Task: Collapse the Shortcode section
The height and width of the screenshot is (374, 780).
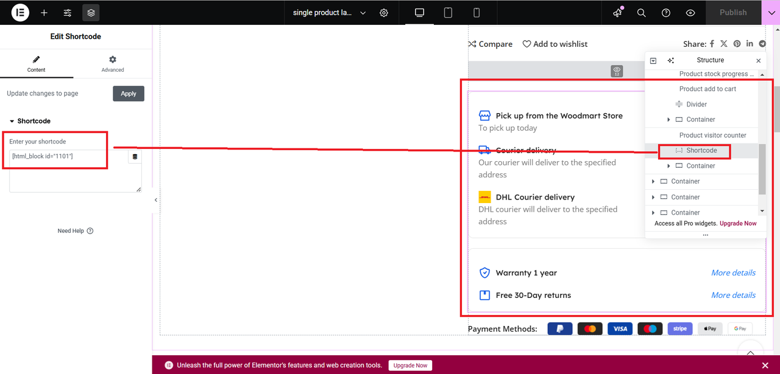Action: click(x=30, y=121)
